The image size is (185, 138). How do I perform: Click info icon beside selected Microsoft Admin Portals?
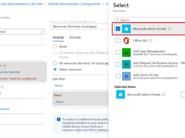(x=164, y=95)
